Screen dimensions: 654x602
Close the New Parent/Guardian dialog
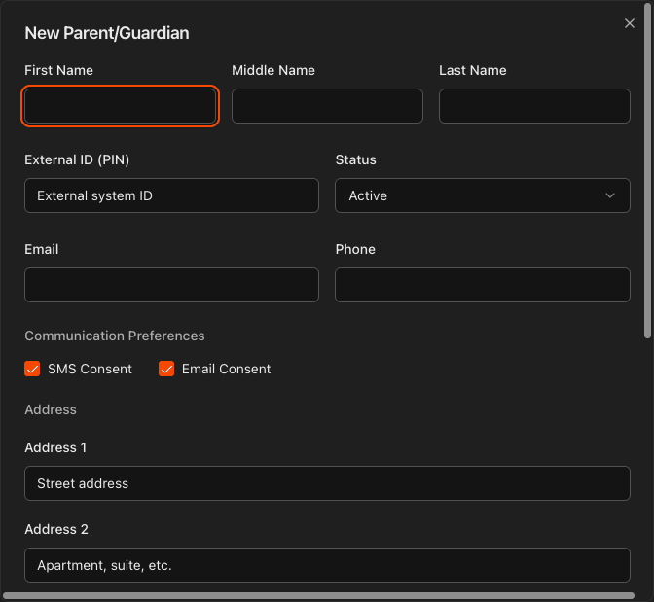tap(629, 23)
